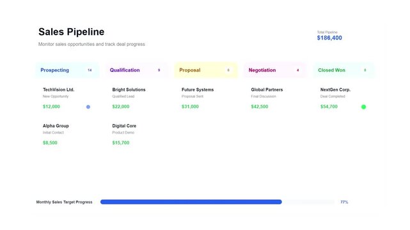Viewport: 410px width, 230px height.
Task: Click the Product Demo status text
Action: [123, 133]
